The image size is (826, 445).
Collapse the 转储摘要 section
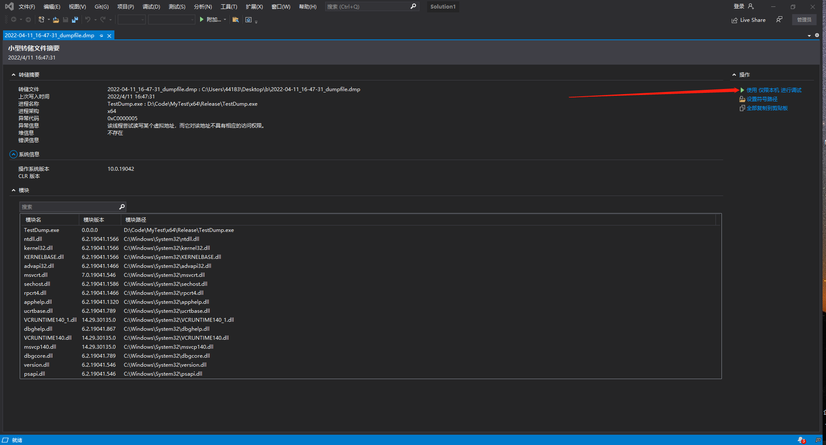click(x=14, y=75)
